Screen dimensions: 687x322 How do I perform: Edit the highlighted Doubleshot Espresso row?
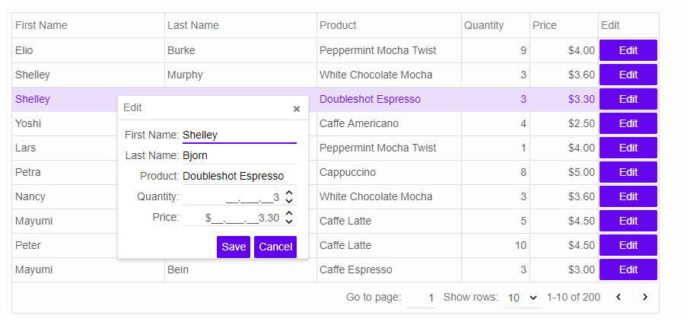[x=628, y=99]
